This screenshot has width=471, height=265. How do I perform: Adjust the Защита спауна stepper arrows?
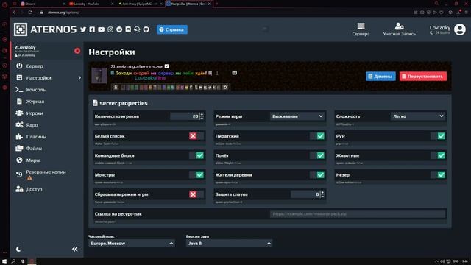click(x=322, y=194)
